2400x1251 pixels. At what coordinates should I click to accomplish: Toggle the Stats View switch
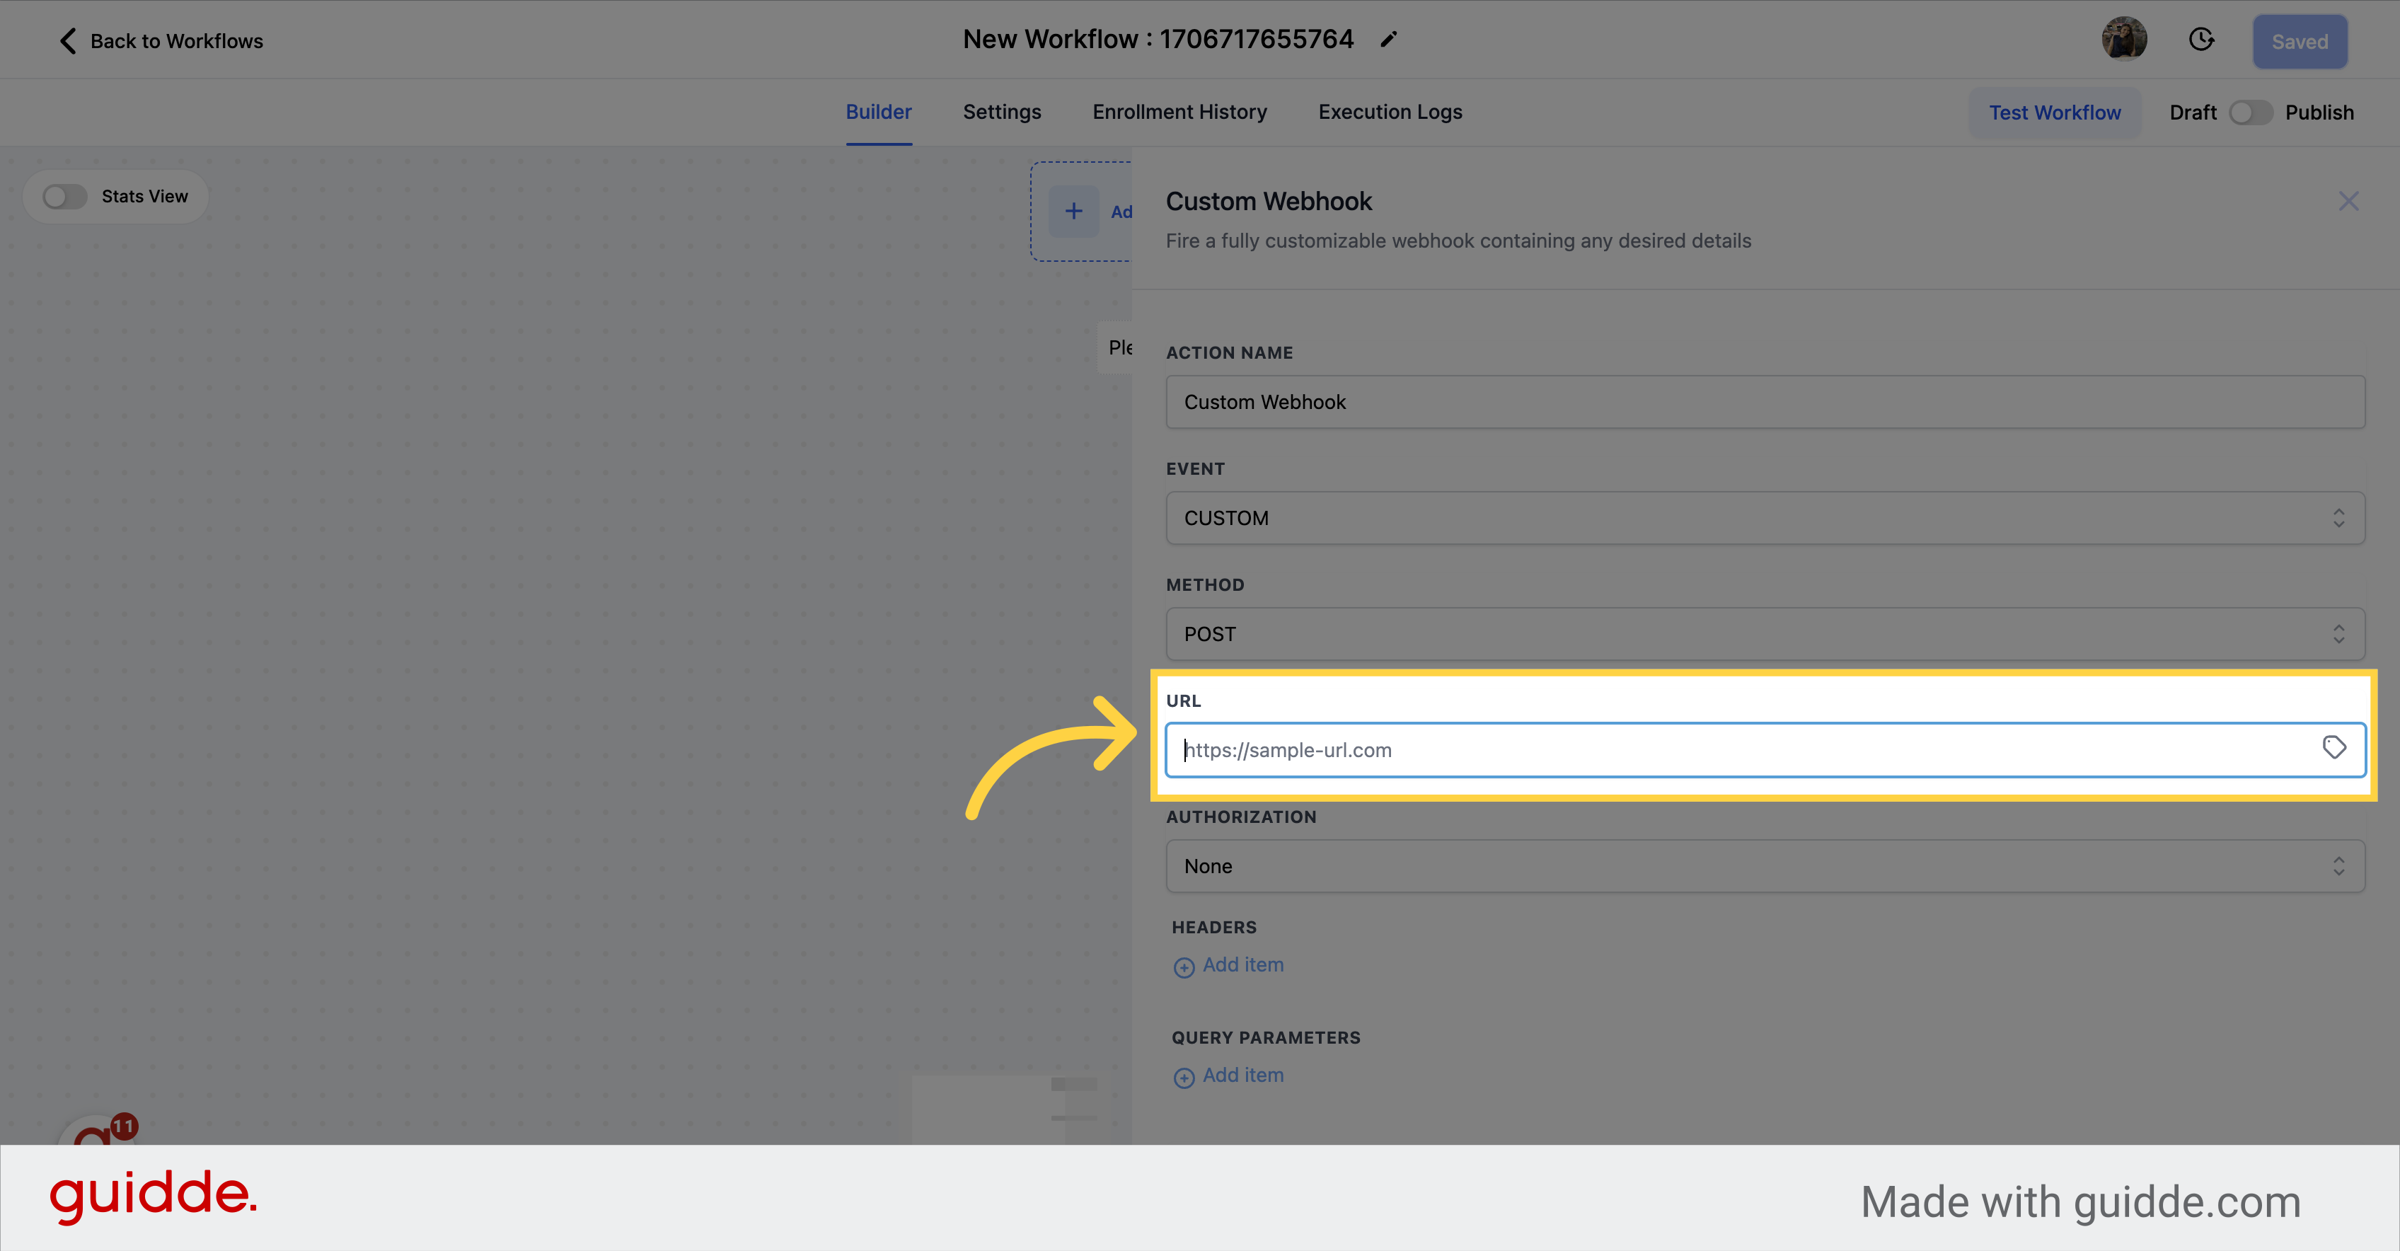tap(65, 195)
